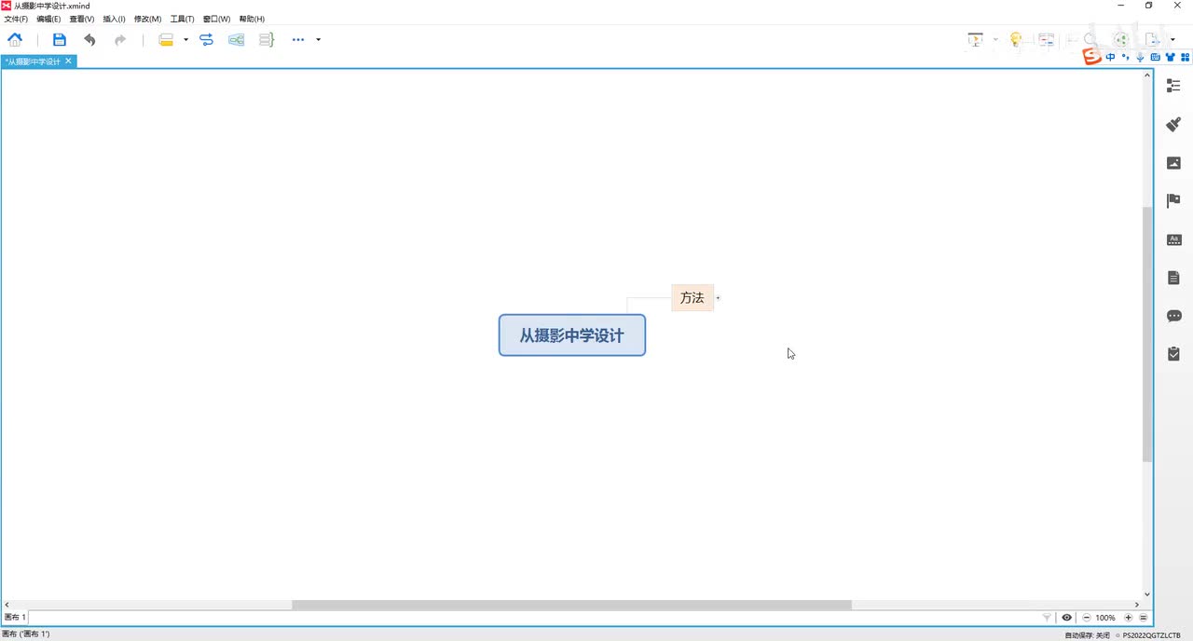Open topic insertion dropdown arrow
This screenshot has width=1193, height=641.
pyautogui.click(x=185, y=39)
